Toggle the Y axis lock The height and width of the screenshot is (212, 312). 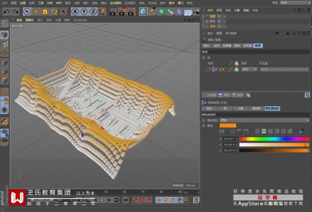pos(84,12)
